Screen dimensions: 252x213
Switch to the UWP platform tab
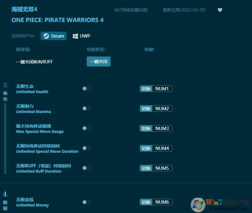(81, 36)
